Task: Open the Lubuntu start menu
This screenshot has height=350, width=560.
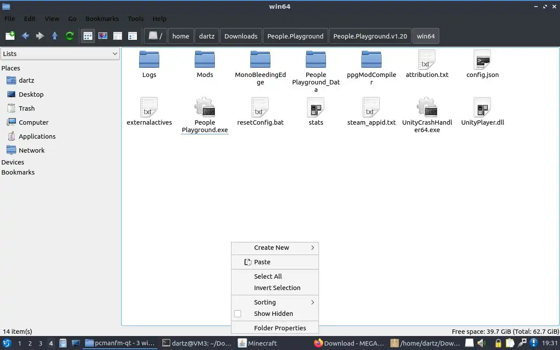Action: click(x=7, y=343)
